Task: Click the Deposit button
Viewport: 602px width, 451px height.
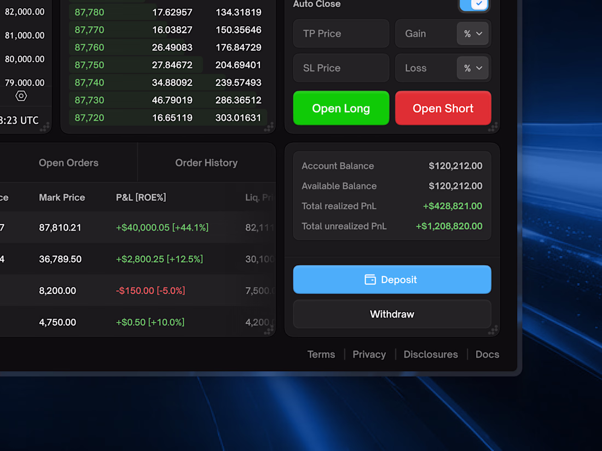Action: (x=392, y=279)
